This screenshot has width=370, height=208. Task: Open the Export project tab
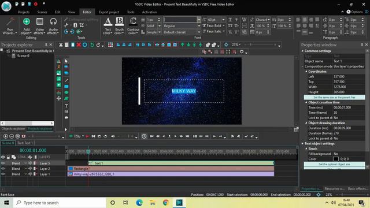point(109,12)
